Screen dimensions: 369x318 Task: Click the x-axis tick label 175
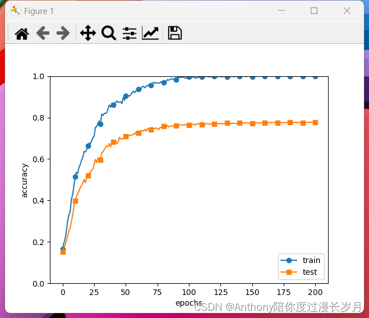click(284, 292)
